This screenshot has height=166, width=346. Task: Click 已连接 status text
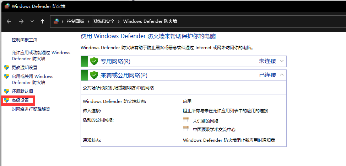[267, 75]
